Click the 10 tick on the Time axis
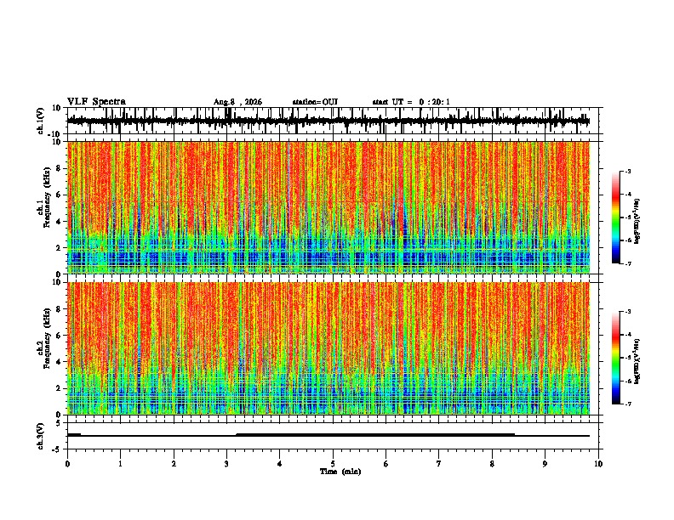The image size is (674, 520). click(598, 464)
